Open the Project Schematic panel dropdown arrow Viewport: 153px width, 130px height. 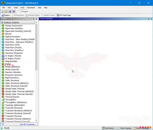coord(146,19)
